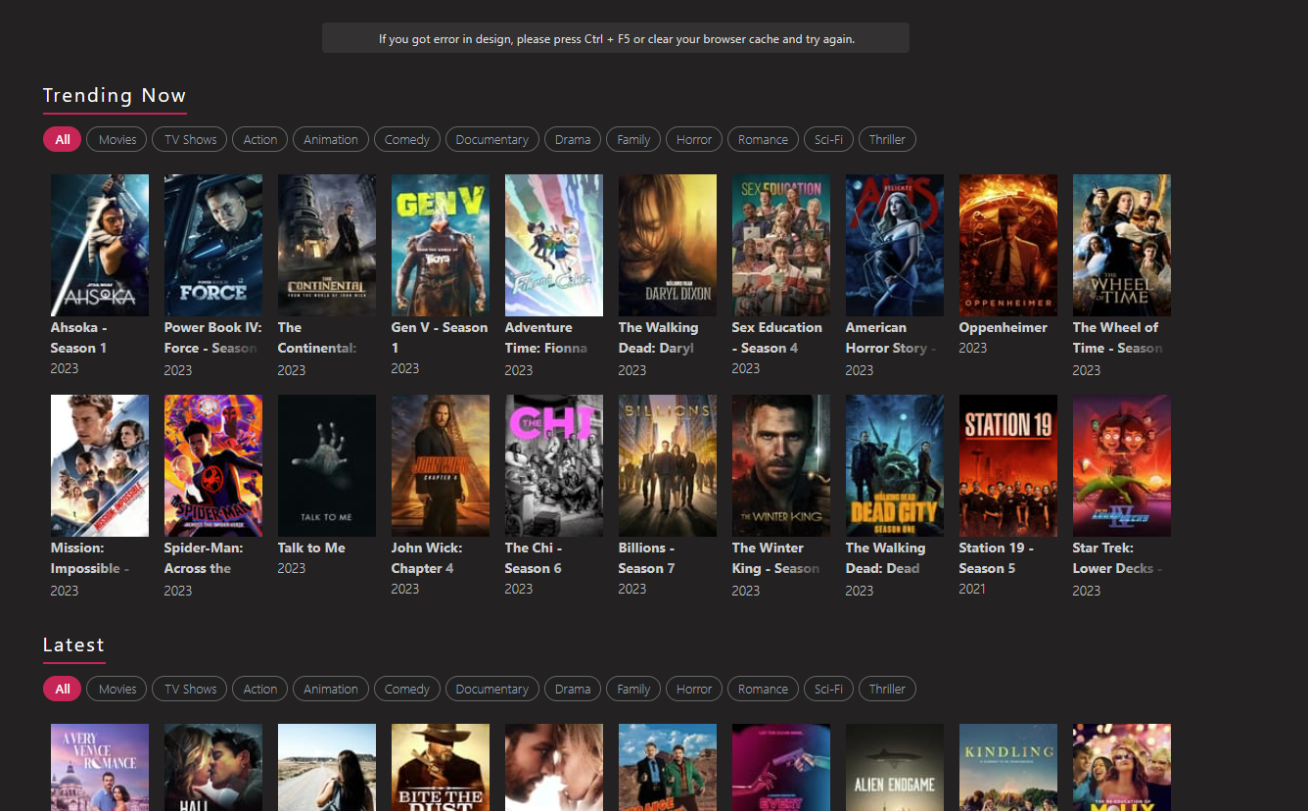This screenshot has height=811, width=1308.
Task: Filter Latest section by Animation
Action: 331,689
